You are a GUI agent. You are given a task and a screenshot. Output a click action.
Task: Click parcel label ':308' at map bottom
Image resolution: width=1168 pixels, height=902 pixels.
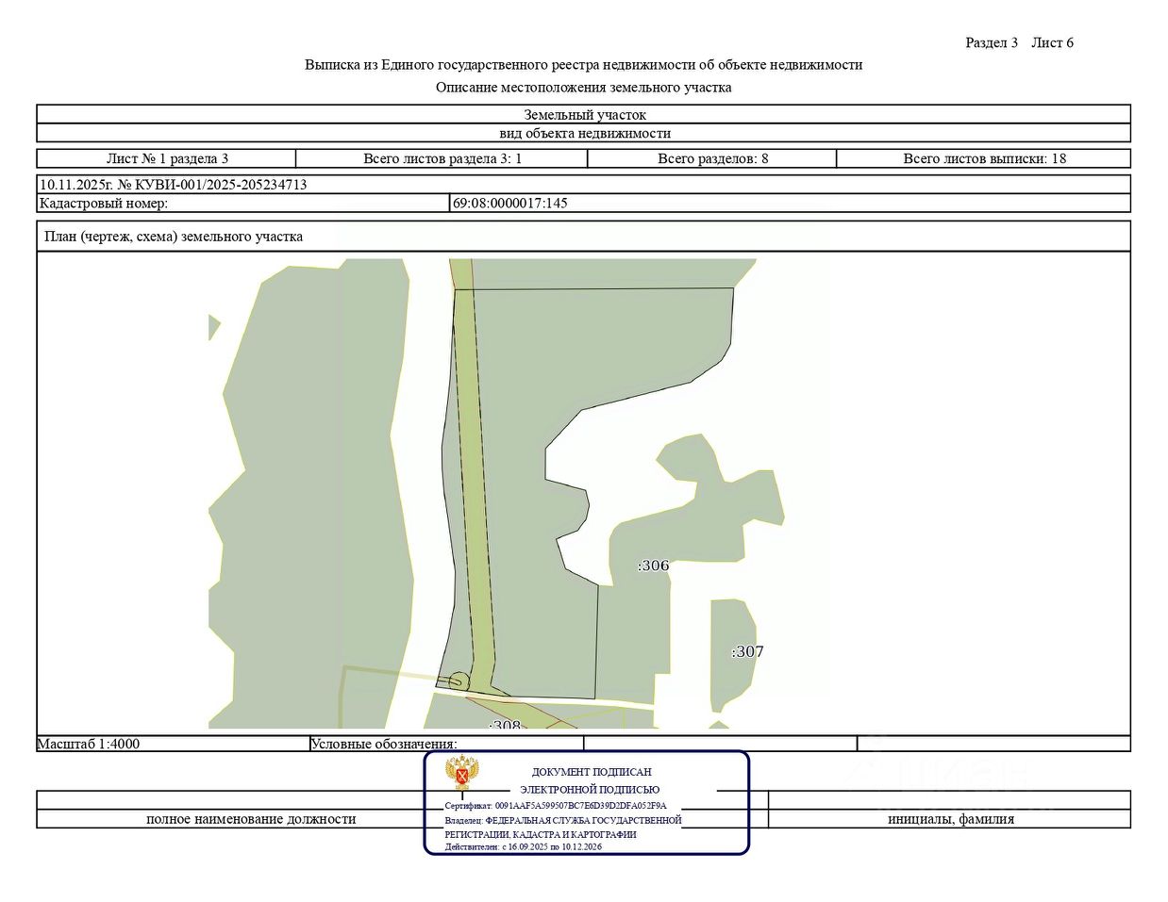click(x=505, y=724)
